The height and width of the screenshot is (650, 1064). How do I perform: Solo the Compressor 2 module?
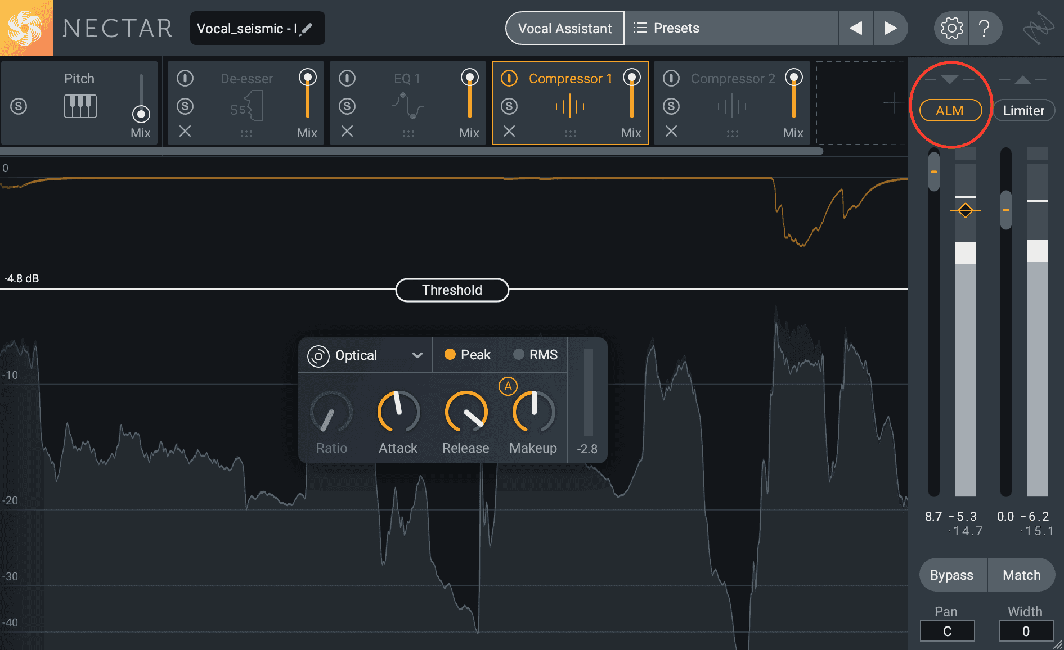[x=671, y=106]
